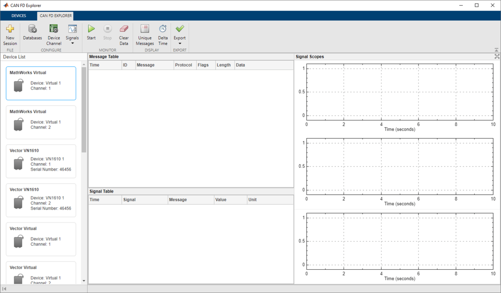Start monitoring with the green play button
501x293 pixels.
(x=91, y=30)
